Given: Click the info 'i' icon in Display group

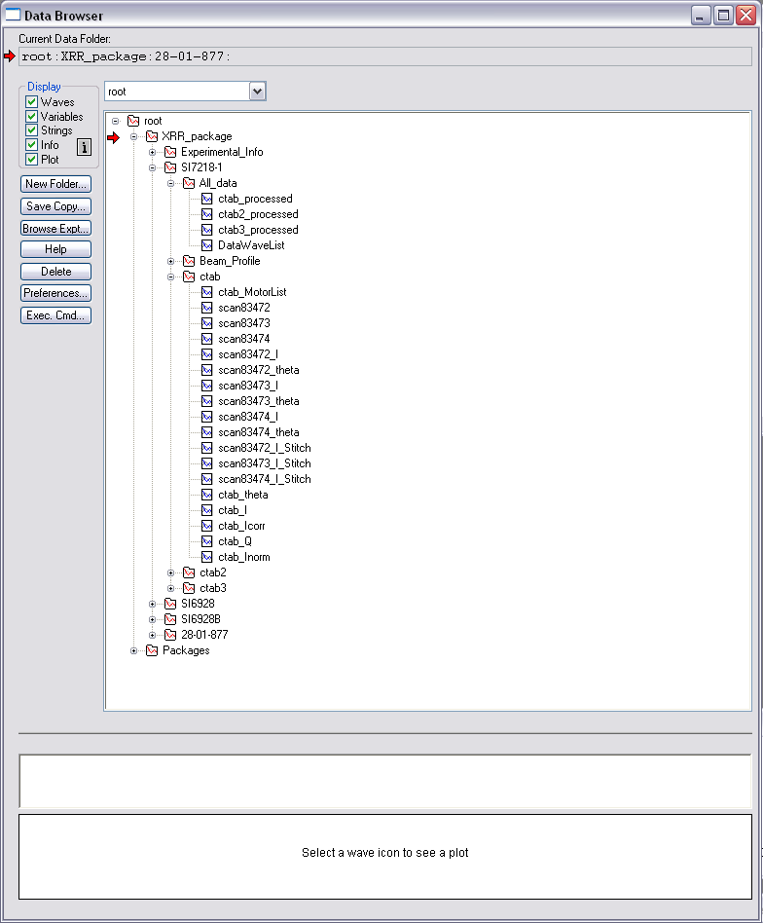Looking at the screenshot, I should click(84, 147).
